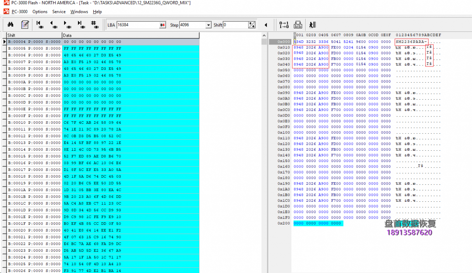Viewport: 472px width, 273px height.
Task: Expand the Step dropdown list
Action: pos(209,25)
